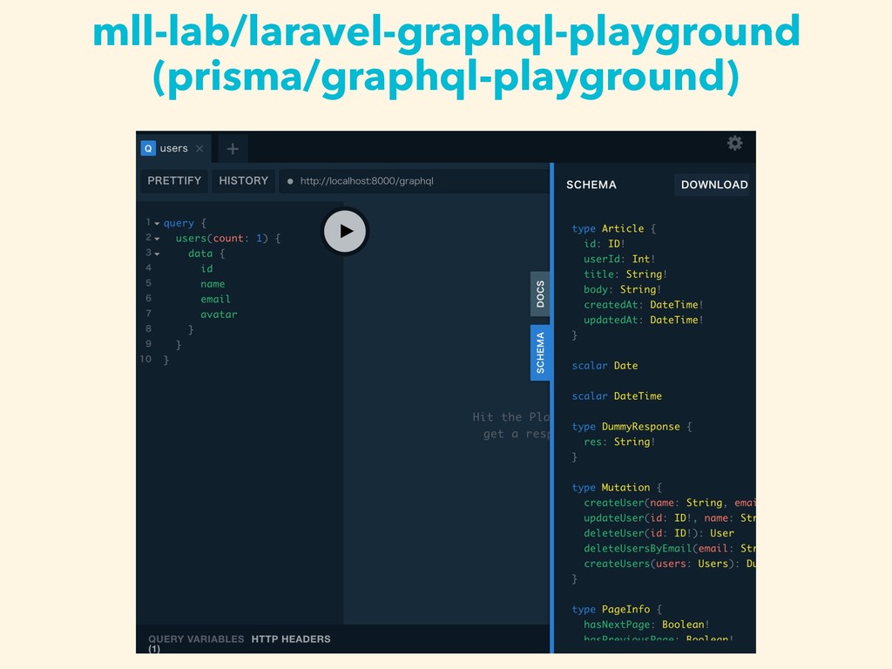892x669 pixels.
Task: Click 'DummyResponse' type in schema
Action: pyautogui.click(x=640, y=427)
